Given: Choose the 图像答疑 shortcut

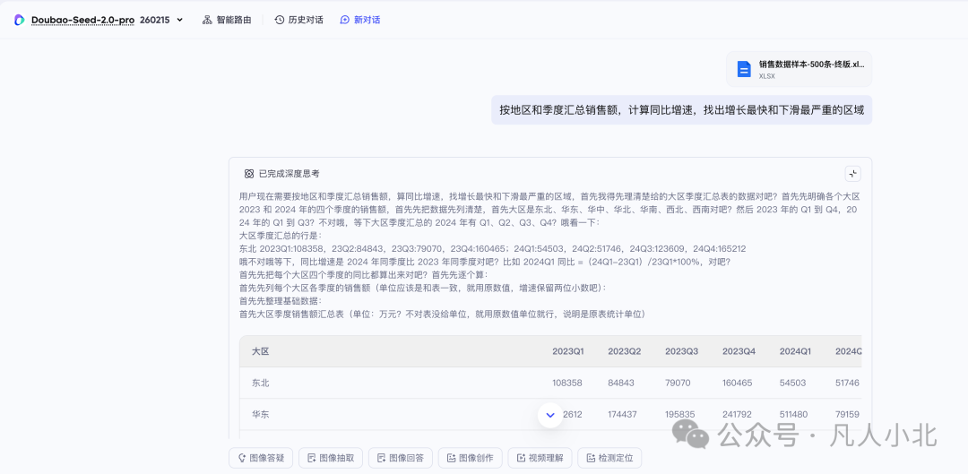Looking at the screenshot, I should tap(261, 458).
